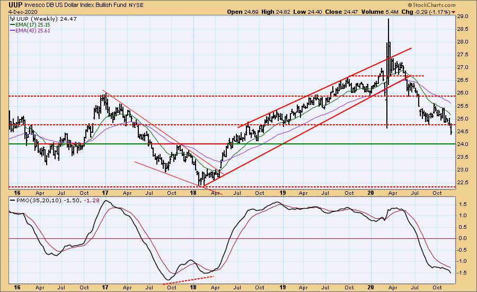Click the 0.0 label on PMO axis
This screenshot has height=292, width=477.
[463, 238]
